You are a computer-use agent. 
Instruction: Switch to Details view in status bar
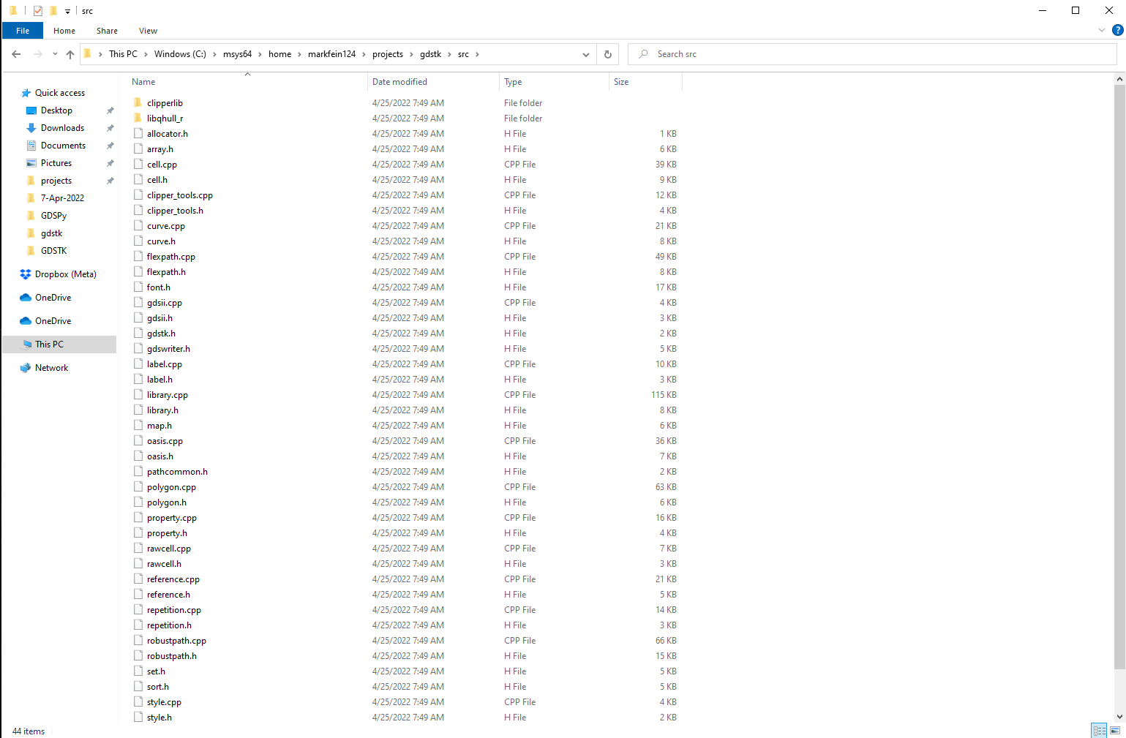pos(1098,730)
